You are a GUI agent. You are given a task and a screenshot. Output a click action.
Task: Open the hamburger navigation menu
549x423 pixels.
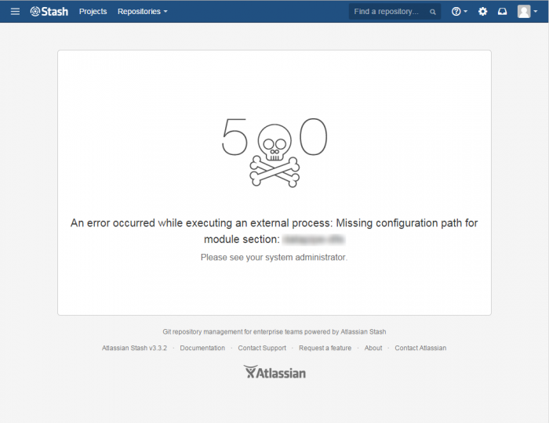pyautogui.click(x=15, y=12)
